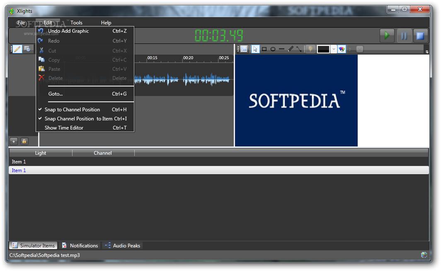Choose Cut in the Edit menu
441x271 pixels.
click(85, 50)
